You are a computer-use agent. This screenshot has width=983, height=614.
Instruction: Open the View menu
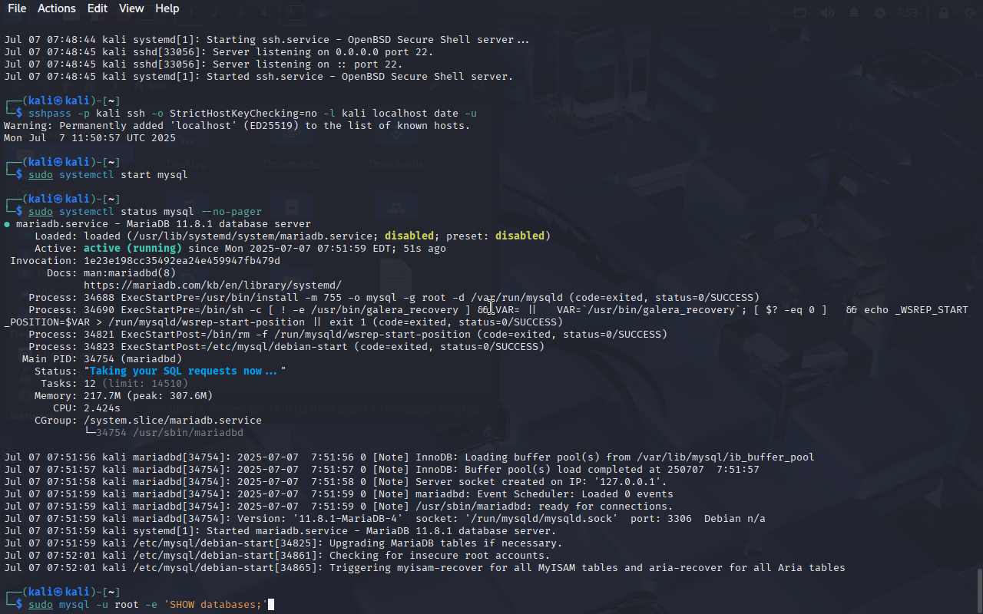(x=131, y=8)
